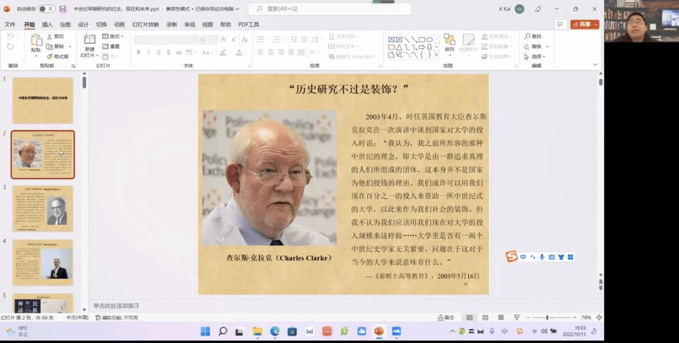
Task: Toggle the AutoSave (自动保存) switch
Action: click(46, 9)
